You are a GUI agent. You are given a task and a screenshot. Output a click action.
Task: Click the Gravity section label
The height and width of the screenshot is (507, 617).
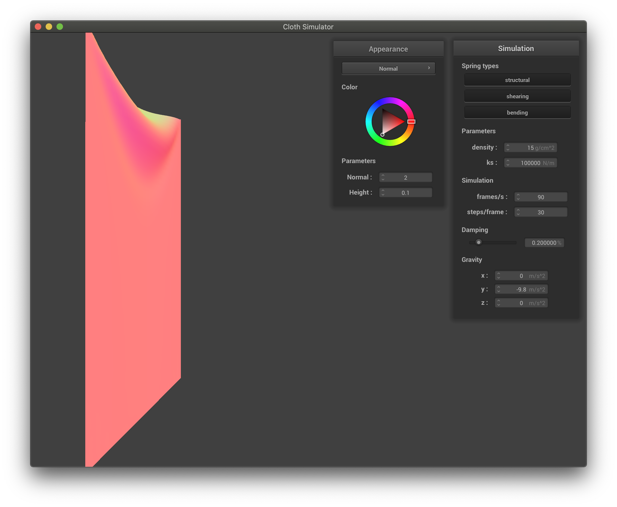click(471, 259)
